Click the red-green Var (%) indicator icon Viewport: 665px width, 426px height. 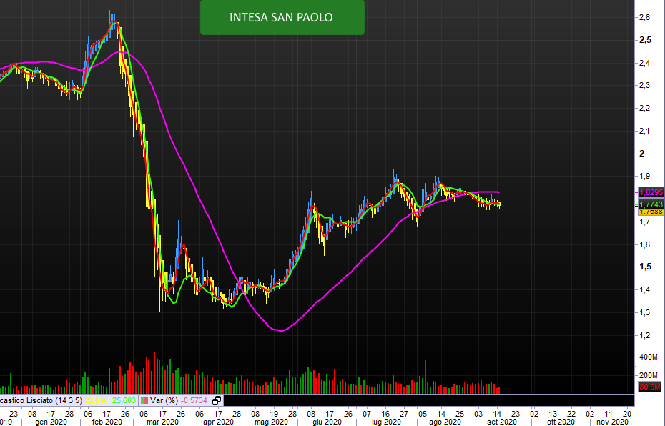[144, 400]
